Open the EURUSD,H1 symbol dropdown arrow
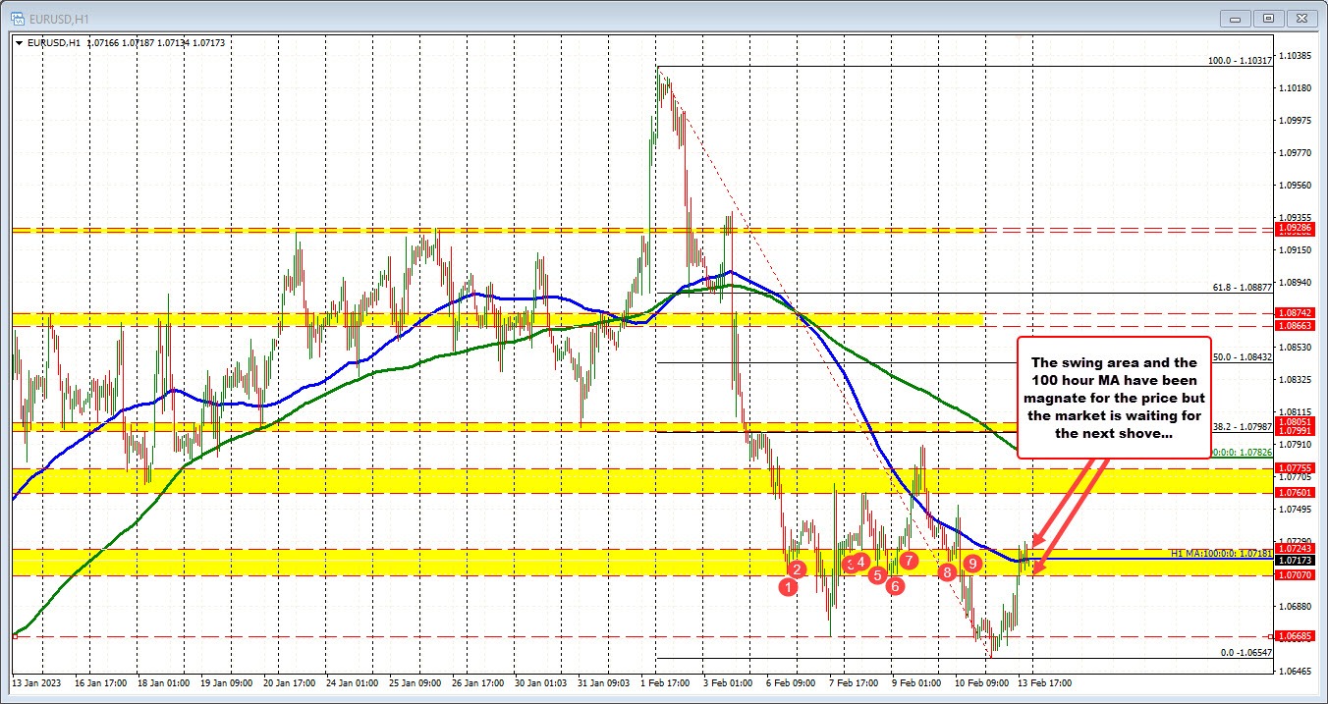The image size is (1328, 704). tap(20, 43)
